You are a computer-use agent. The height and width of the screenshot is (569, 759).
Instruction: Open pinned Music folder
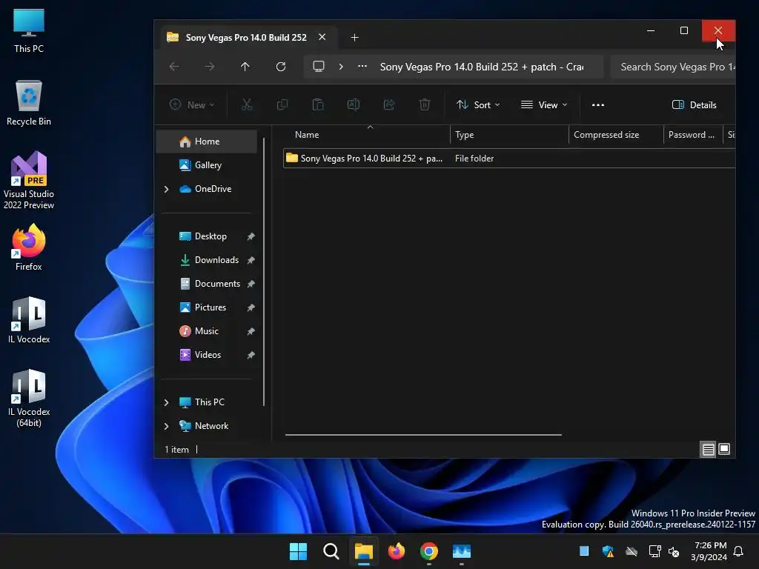pos(206,331)
